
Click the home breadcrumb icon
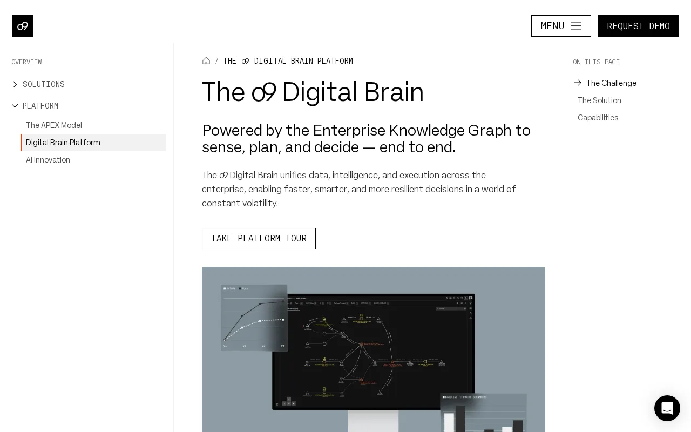click(206, 61)
